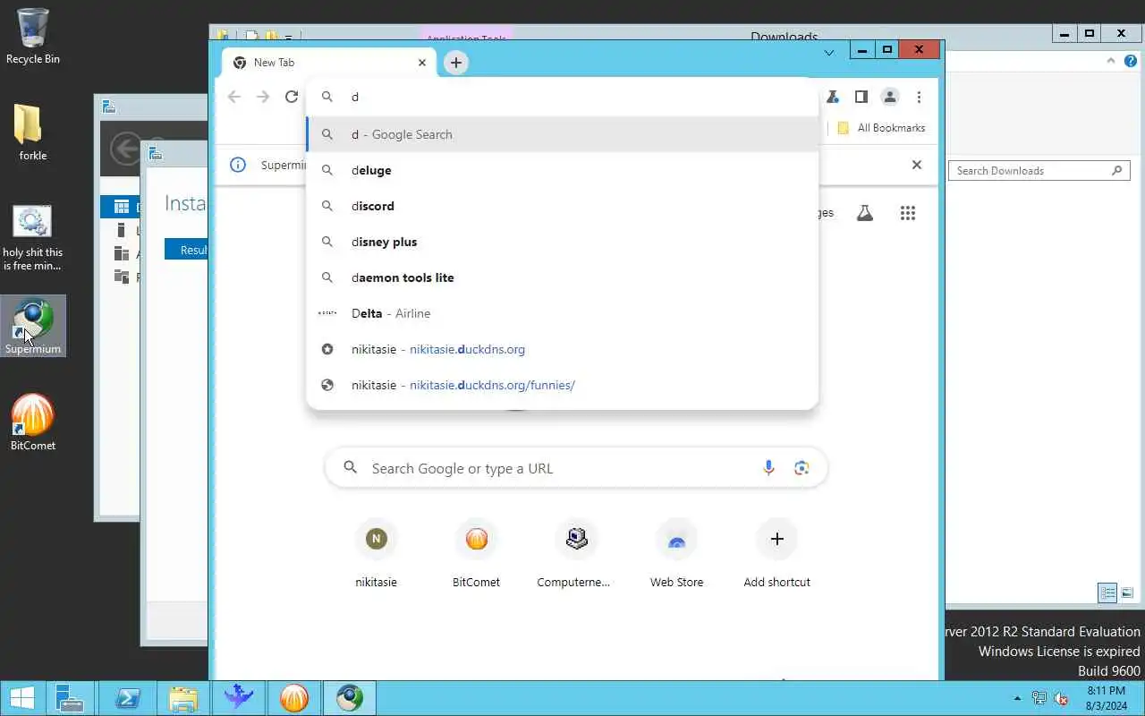The width and height of the screenshot is (1145, 716).
Task: Open the help icon in Downloads window
Action: (x=1130, y=61)
